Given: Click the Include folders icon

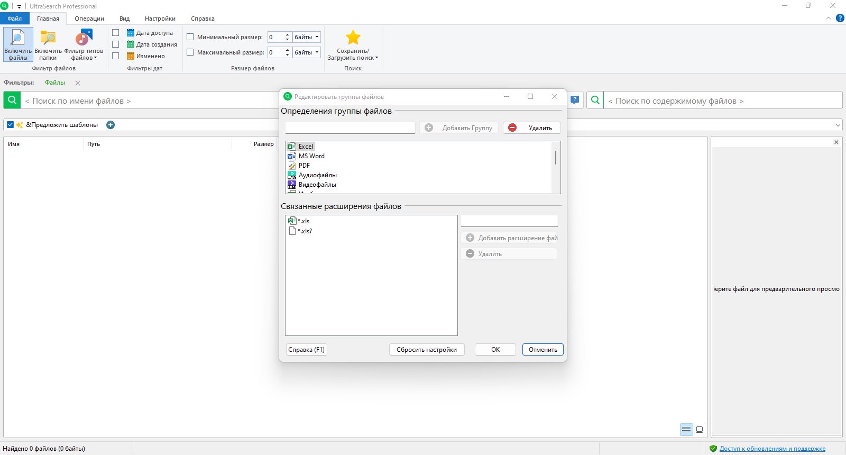Looking at the screenshot, I should click(48, 44).
